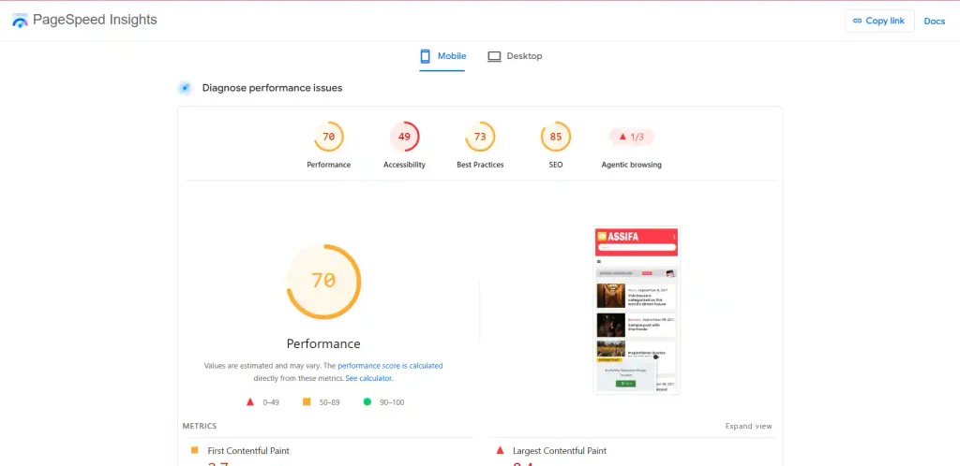960x466 pixels.
Task: Open the See calculator link
Action: [x=368, y=379]
